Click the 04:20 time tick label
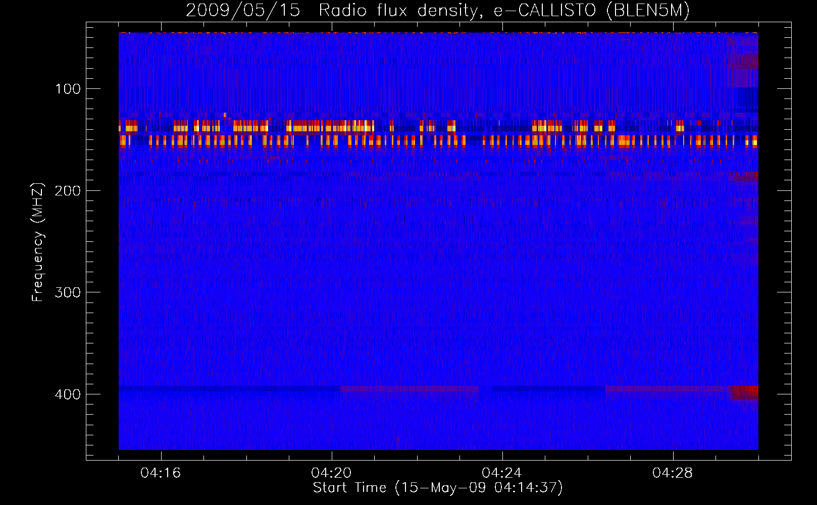Screen dimensions: 817x505 331,473
